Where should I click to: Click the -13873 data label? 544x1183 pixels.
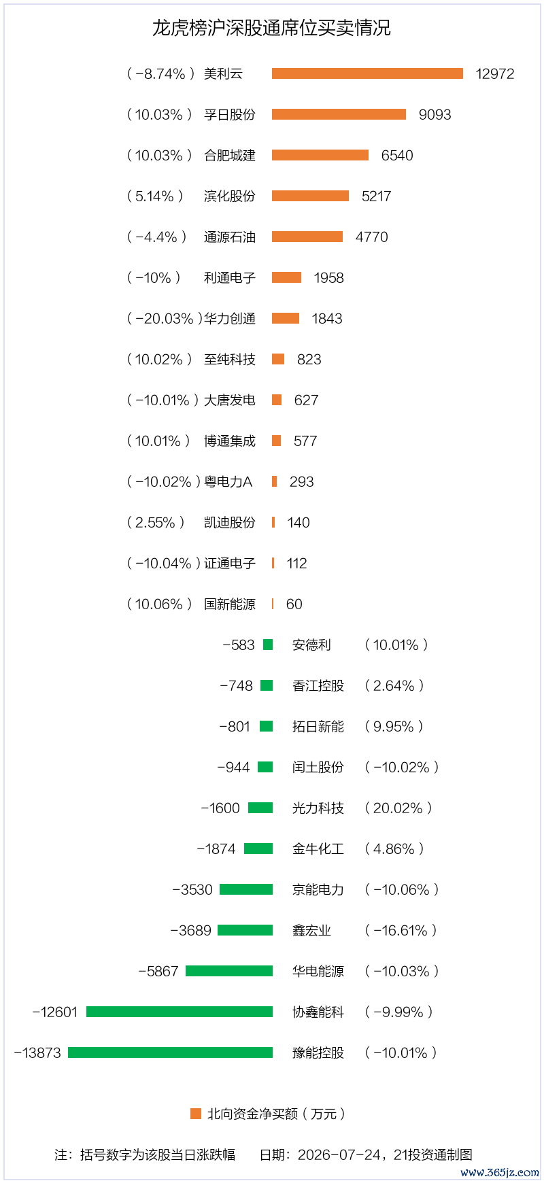tap(37, 1052)
